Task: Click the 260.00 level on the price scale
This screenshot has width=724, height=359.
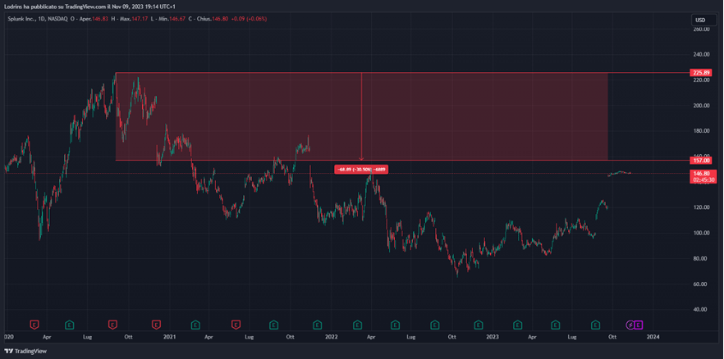Action: coord(700,30)
